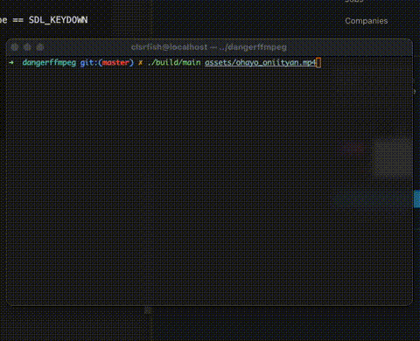Click the 'master' git branch label
Viewport: 420px width, 341px height.
click(115, 63)
